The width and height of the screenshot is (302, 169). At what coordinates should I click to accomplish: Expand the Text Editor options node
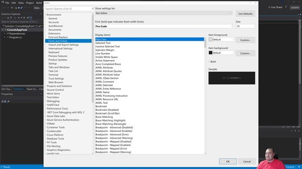pos(46,97)
